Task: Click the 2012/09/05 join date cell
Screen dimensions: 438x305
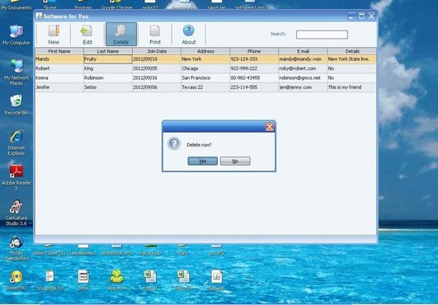Action: [157, 68]
